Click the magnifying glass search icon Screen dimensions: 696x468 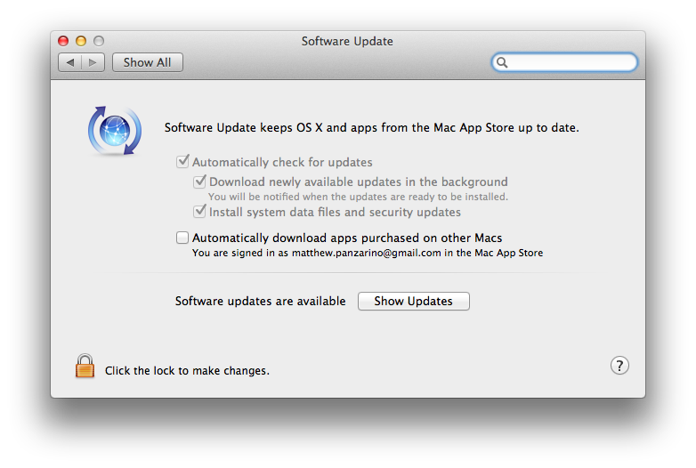502,62
